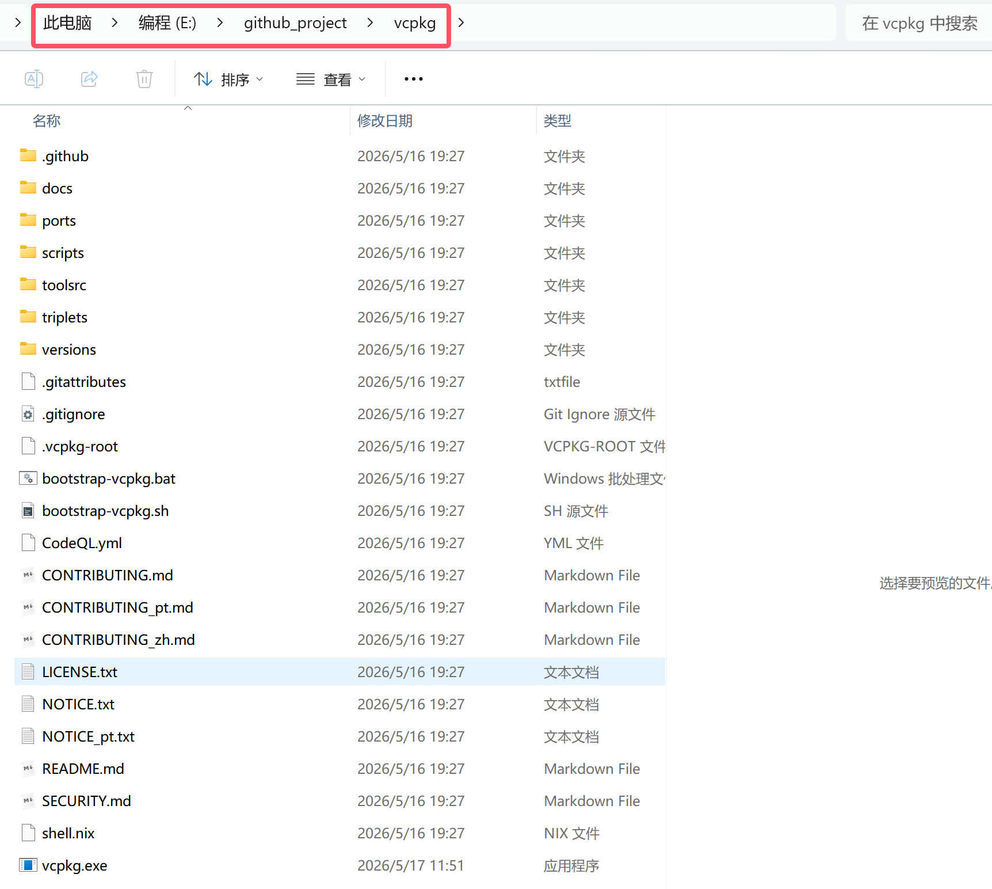Sort files by the 名称 column header
This screenshot has width=992, height=889.
click(x=47, y=120)
